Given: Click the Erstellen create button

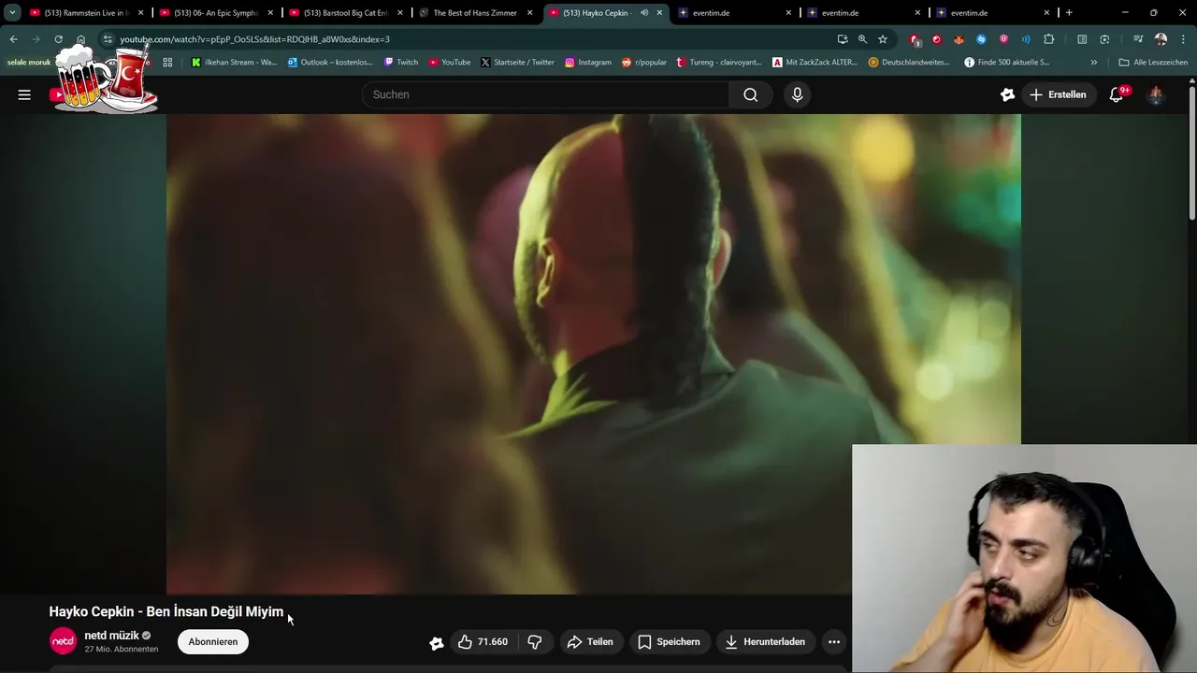Looking at the screenshot, I should (1058, 94).
